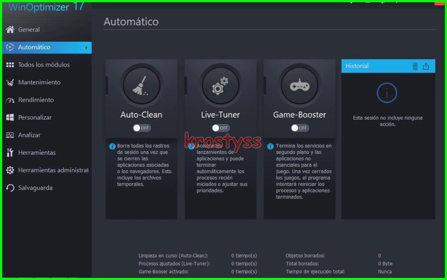Viewport: 447px width, 280px height.
Task: Select Todos los módulos in sidebar
Action: [47, 65]
